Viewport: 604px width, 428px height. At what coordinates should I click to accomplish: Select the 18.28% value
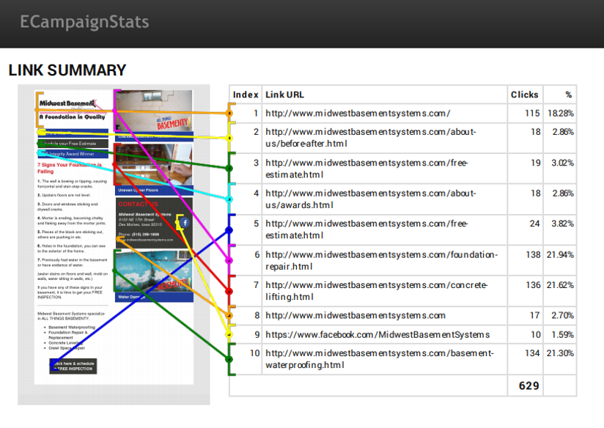(x=561, y=114)
